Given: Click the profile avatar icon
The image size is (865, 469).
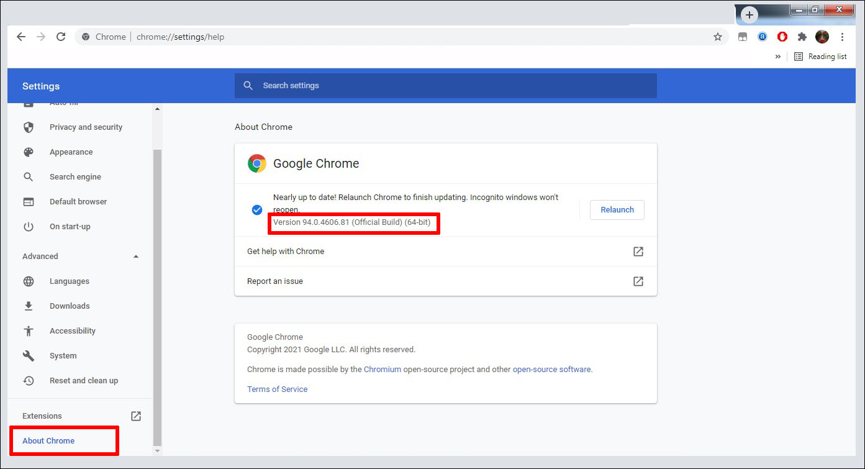Looking at the screenshot, I should point(822,37).
